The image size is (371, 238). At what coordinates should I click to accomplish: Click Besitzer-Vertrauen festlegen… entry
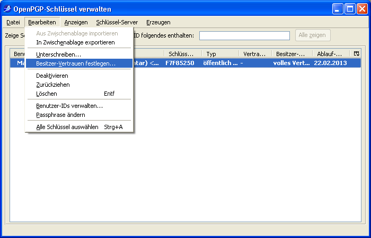pyautogui.click(x=79, y=63)
